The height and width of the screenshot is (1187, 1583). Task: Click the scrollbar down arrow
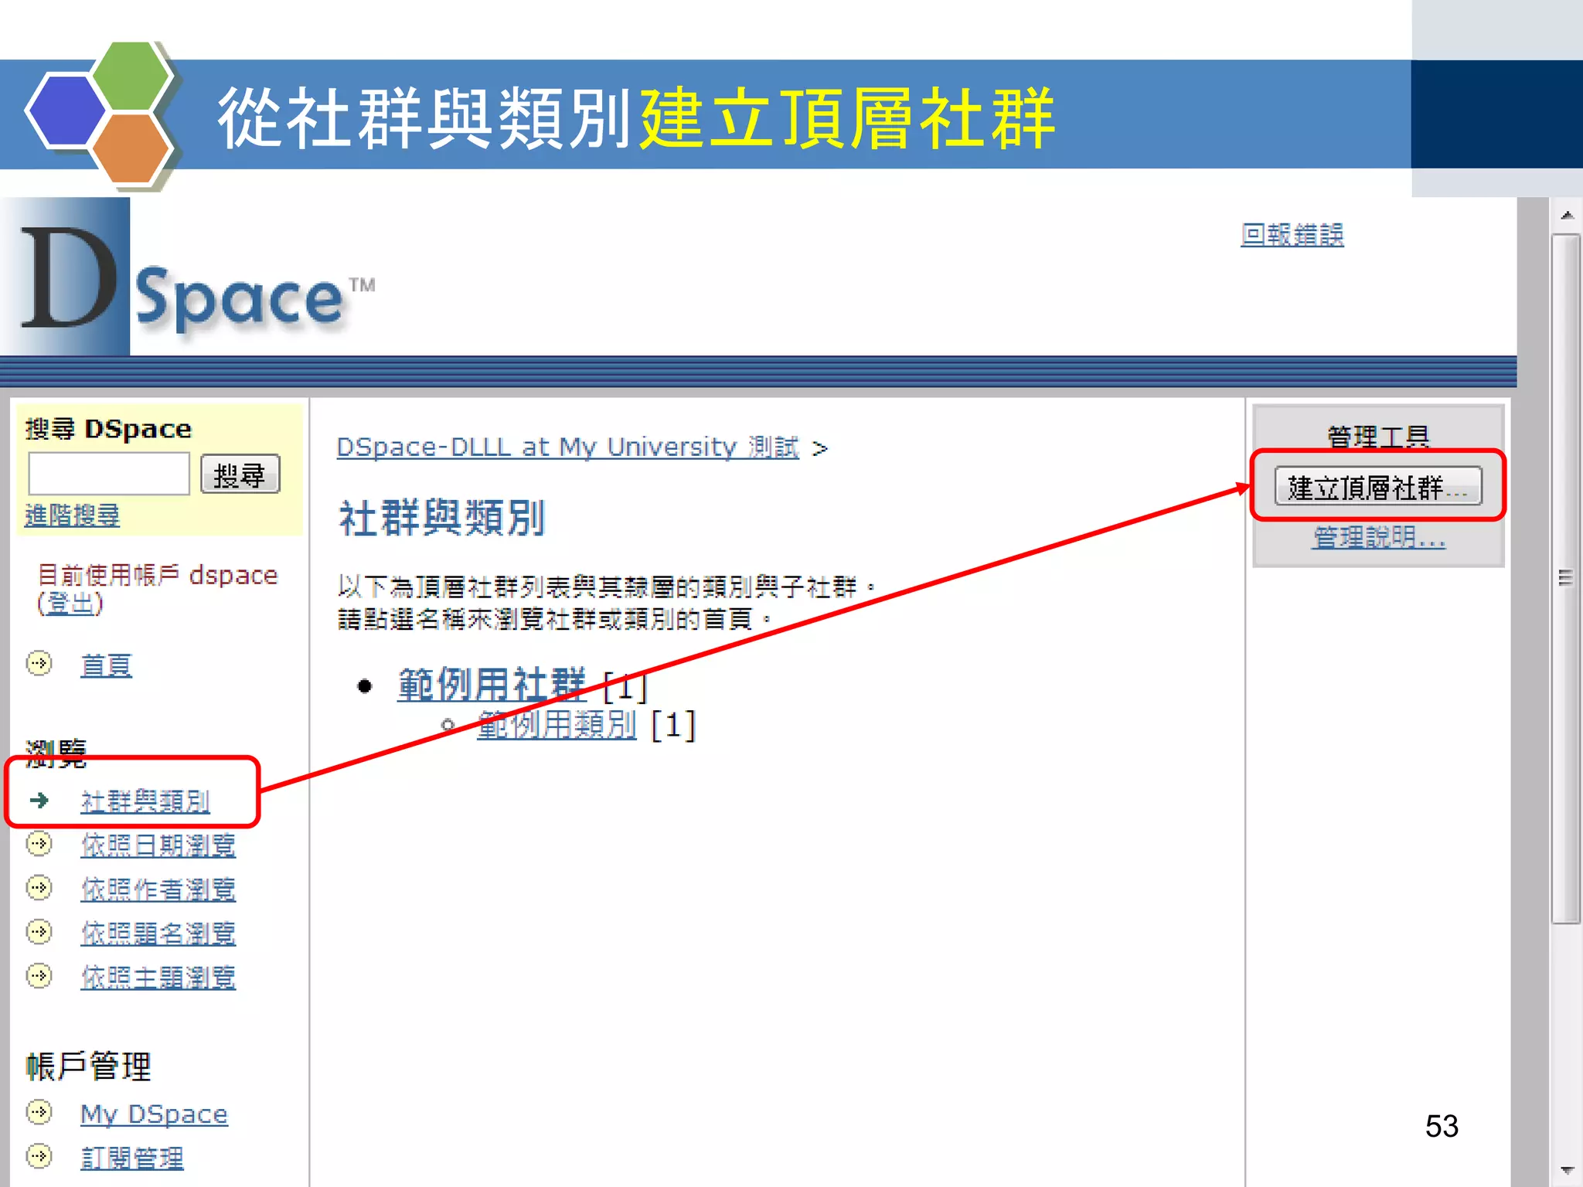[1567, 1170]
